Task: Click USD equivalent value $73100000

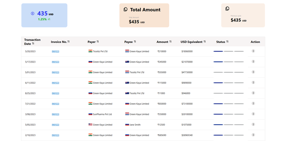Action: 187,104
